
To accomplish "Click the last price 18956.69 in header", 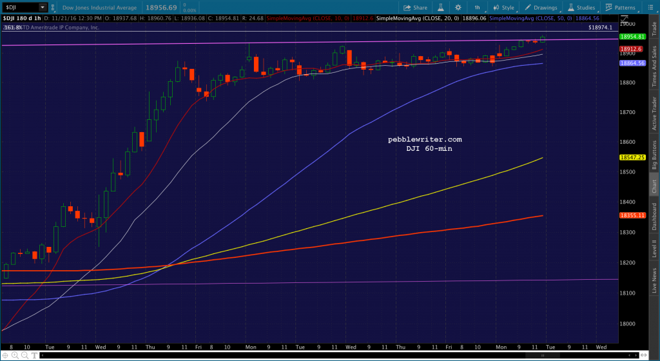I will [x=162, y=8].
